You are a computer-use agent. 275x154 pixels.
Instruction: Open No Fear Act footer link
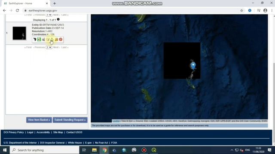[x=101, y=143]
